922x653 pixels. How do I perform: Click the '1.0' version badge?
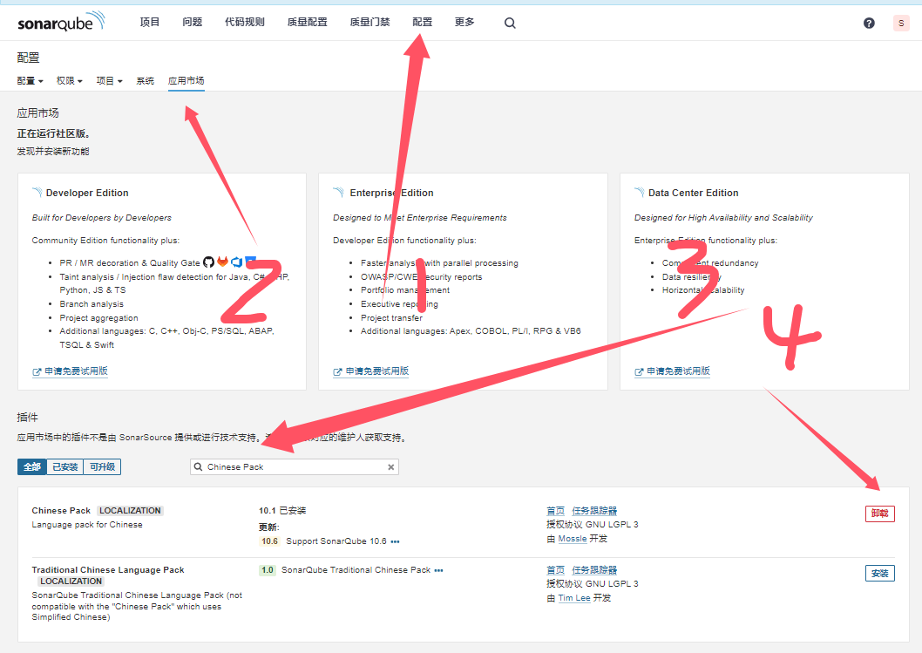point(268,570)
